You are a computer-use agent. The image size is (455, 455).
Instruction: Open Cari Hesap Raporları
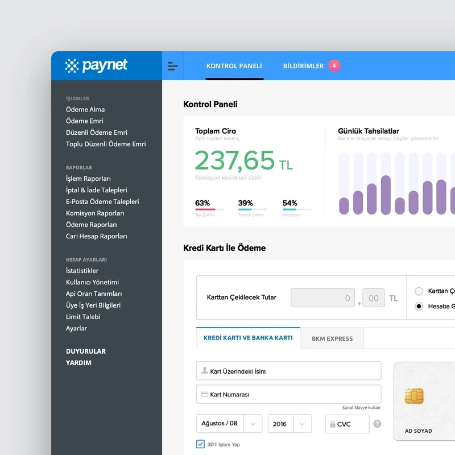(96, 236)
